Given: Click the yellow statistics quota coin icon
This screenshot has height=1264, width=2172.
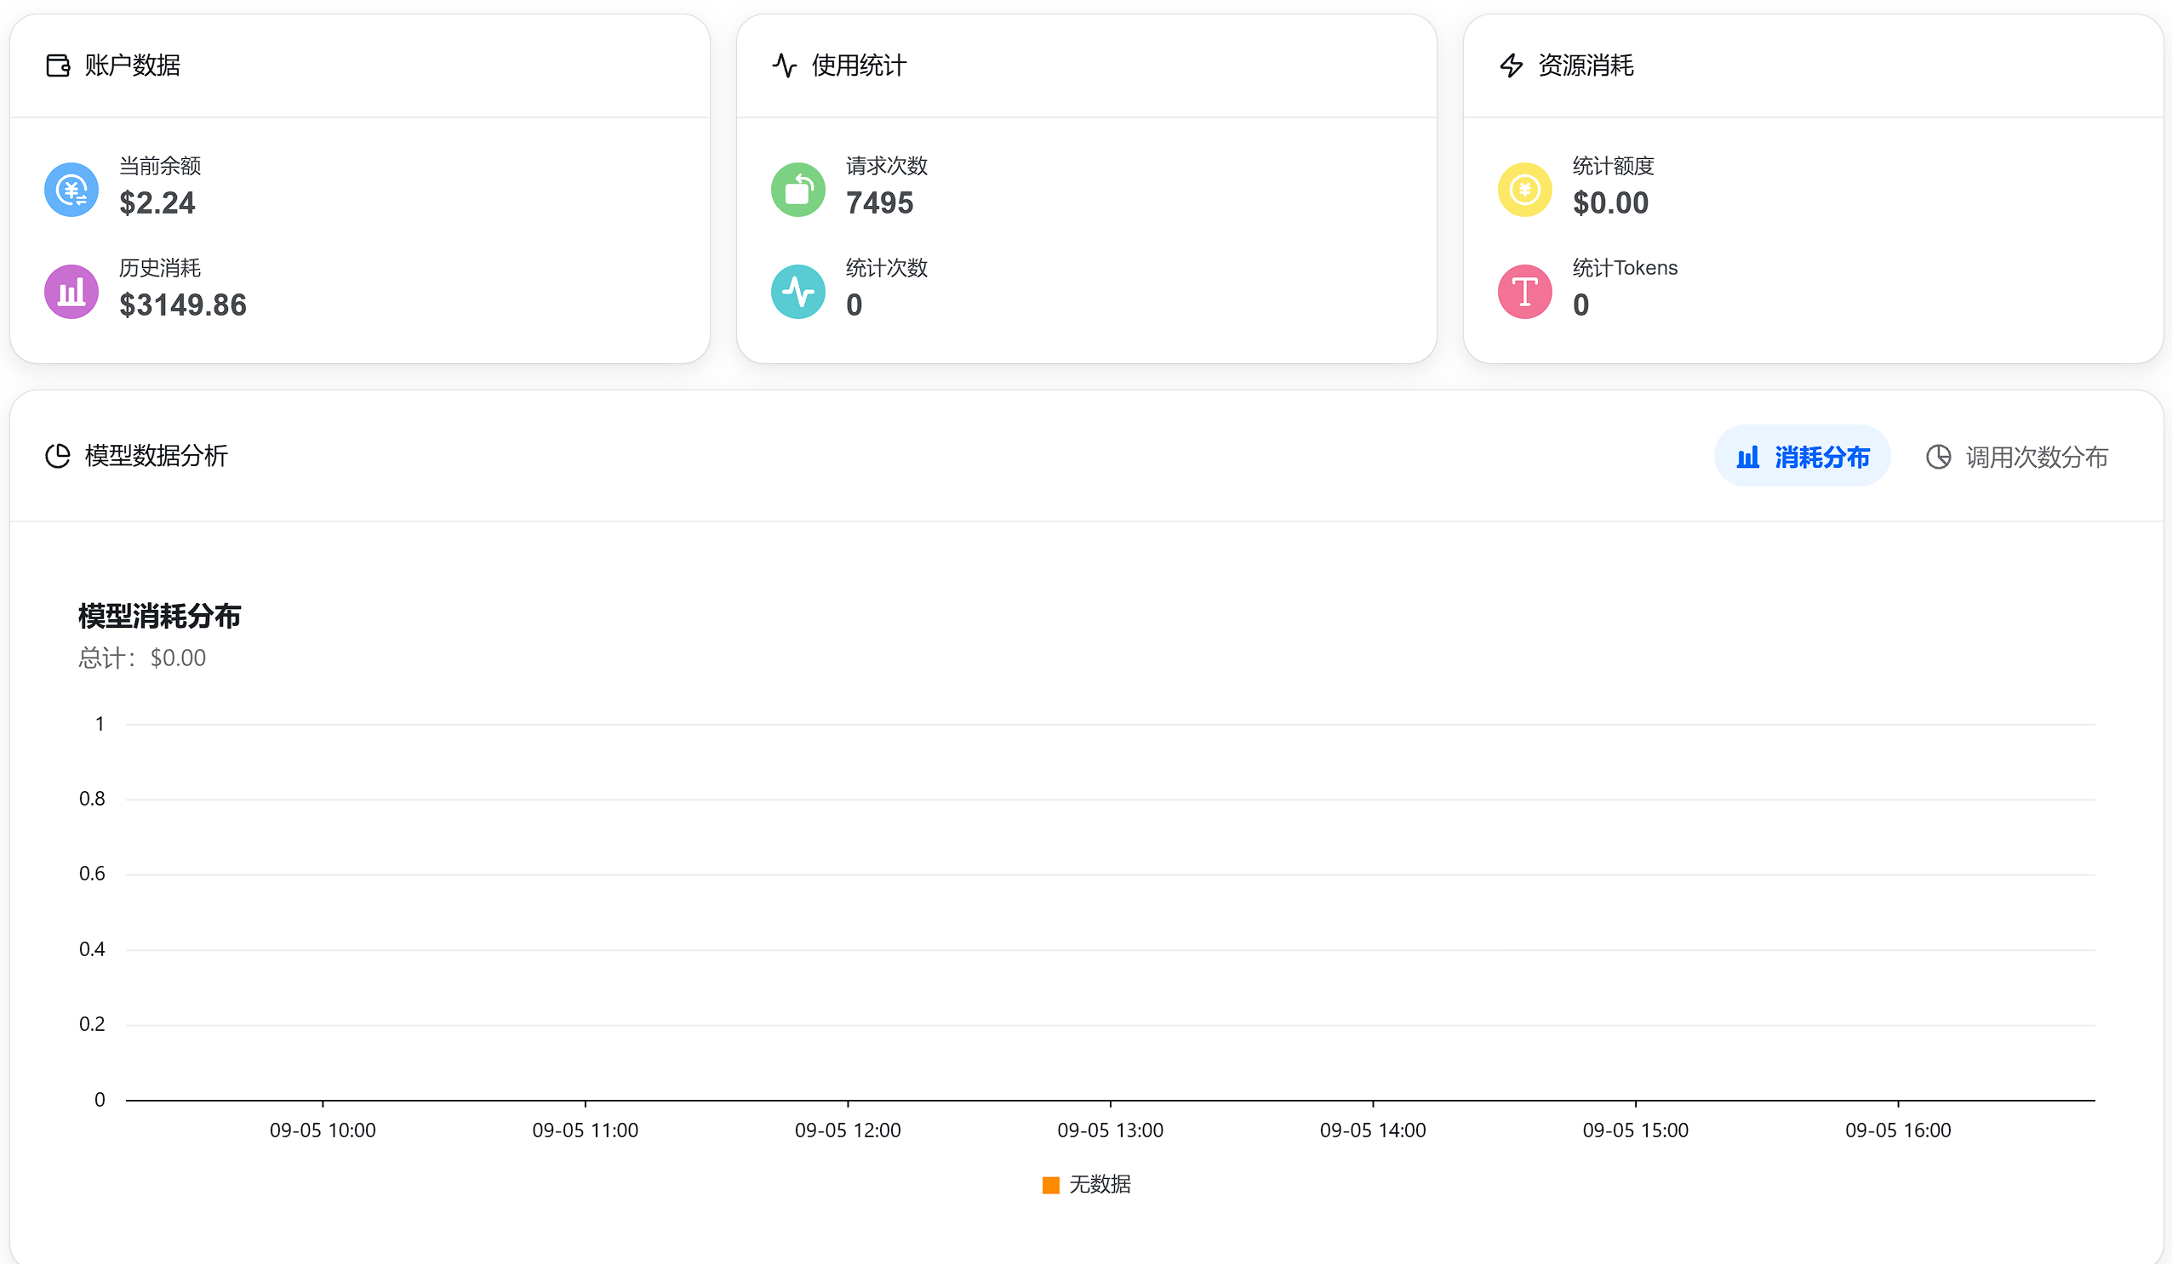Looking at the screenshot, I should click(x=1524, y=190).
